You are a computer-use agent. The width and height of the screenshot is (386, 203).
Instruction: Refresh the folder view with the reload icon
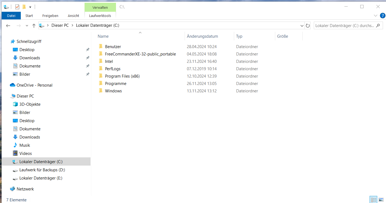coord(308,26)
